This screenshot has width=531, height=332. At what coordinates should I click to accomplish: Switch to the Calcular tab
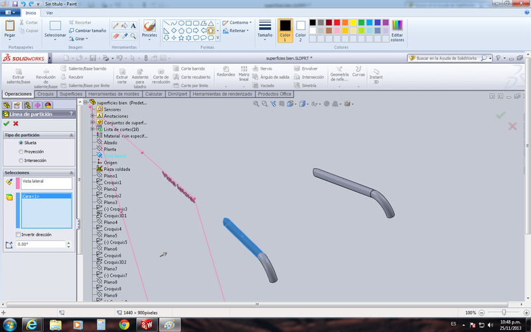(x=154, y=94)
